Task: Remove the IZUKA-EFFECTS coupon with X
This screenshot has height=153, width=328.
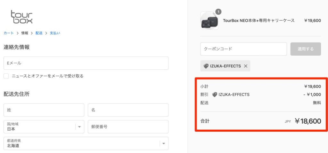Action: 246,66
